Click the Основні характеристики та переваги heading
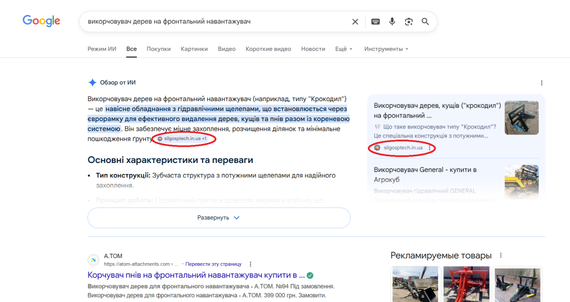This screenshot has width=570, height=302. (170, 160)
